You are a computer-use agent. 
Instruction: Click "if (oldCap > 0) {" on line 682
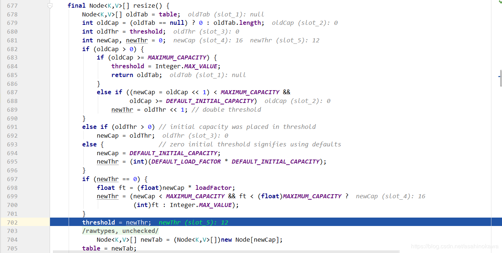(113, 49)
